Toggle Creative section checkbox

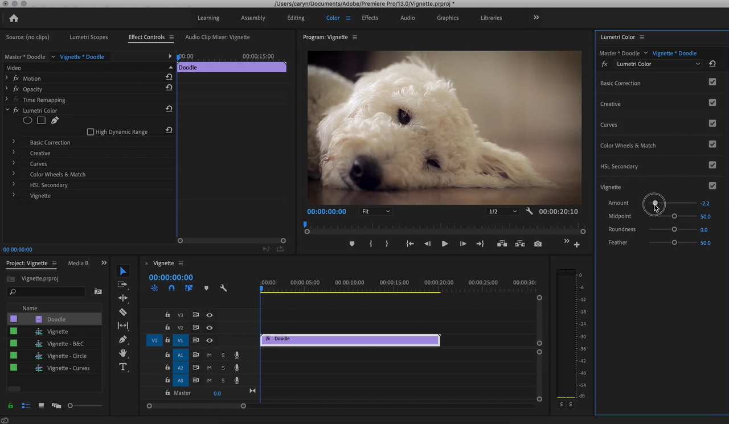click(712, 102)
